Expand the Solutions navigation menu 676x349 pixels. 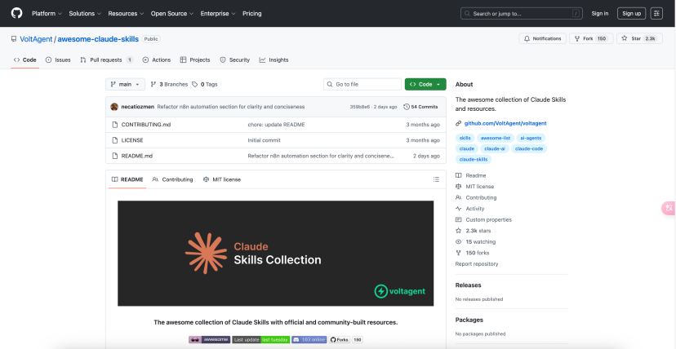(84, 13)
